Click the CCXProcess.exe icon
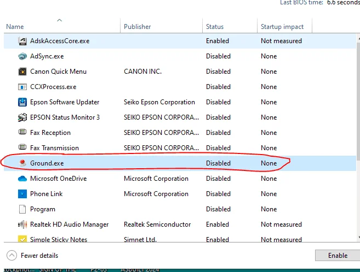This screenshot has height=272, width=360. coord(22,87)
